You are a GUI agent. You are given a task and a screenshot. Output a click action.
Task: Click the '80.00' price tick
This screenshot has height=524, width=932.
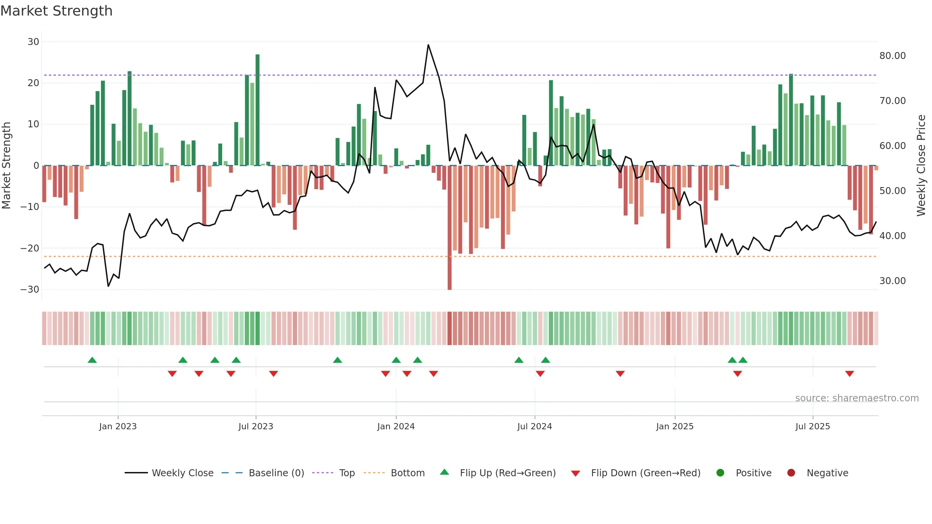(x=893, y=56)
